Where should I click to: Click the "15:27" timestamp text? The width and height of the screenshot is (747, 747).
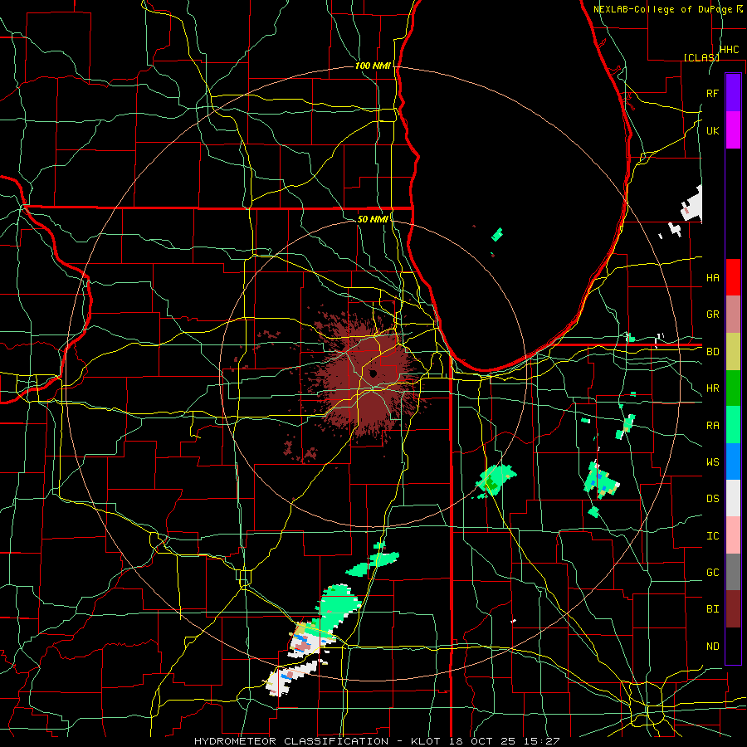pos(540,741)
